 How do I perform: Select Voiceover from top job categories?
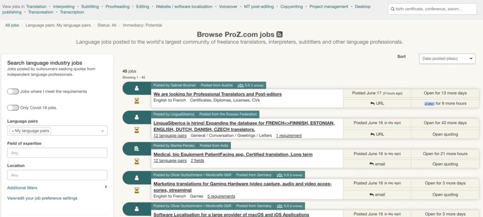pyautogui.click(x=228, y=7)
